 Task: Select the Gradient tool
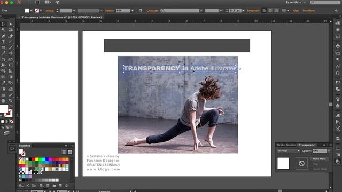[10, 77]
